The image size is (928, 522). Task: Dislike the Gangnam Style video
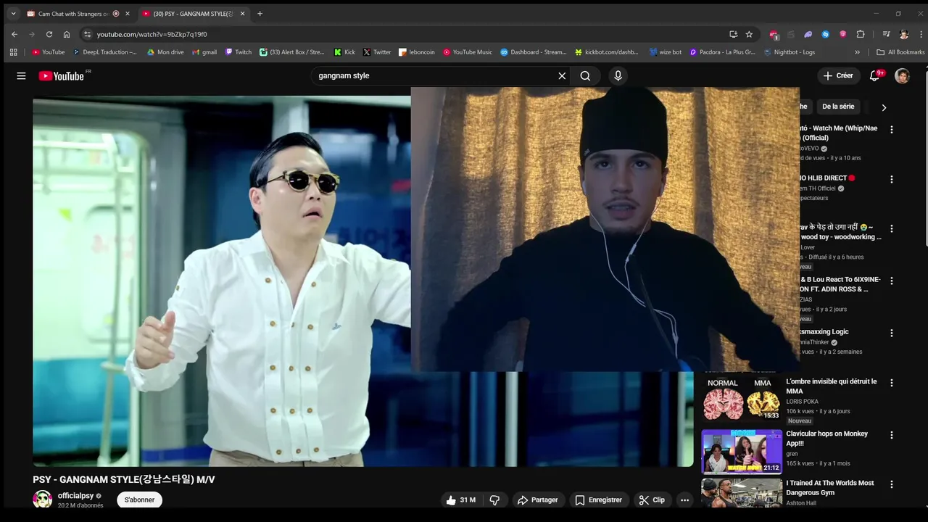(495, 500)
